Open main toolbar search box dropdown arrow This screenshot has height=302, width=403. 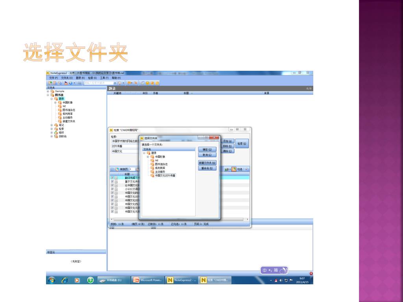(115, 83)
